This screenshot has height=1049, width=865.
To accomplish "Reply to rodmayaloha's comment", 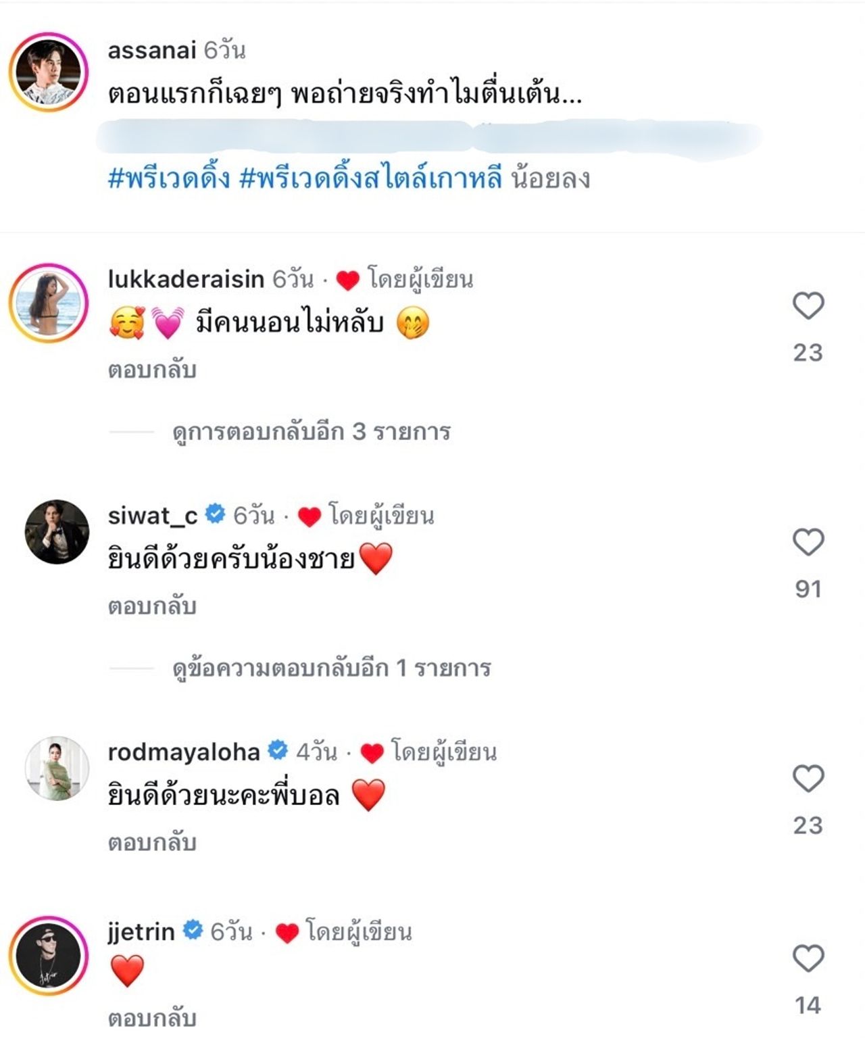I will coord(152,843).
